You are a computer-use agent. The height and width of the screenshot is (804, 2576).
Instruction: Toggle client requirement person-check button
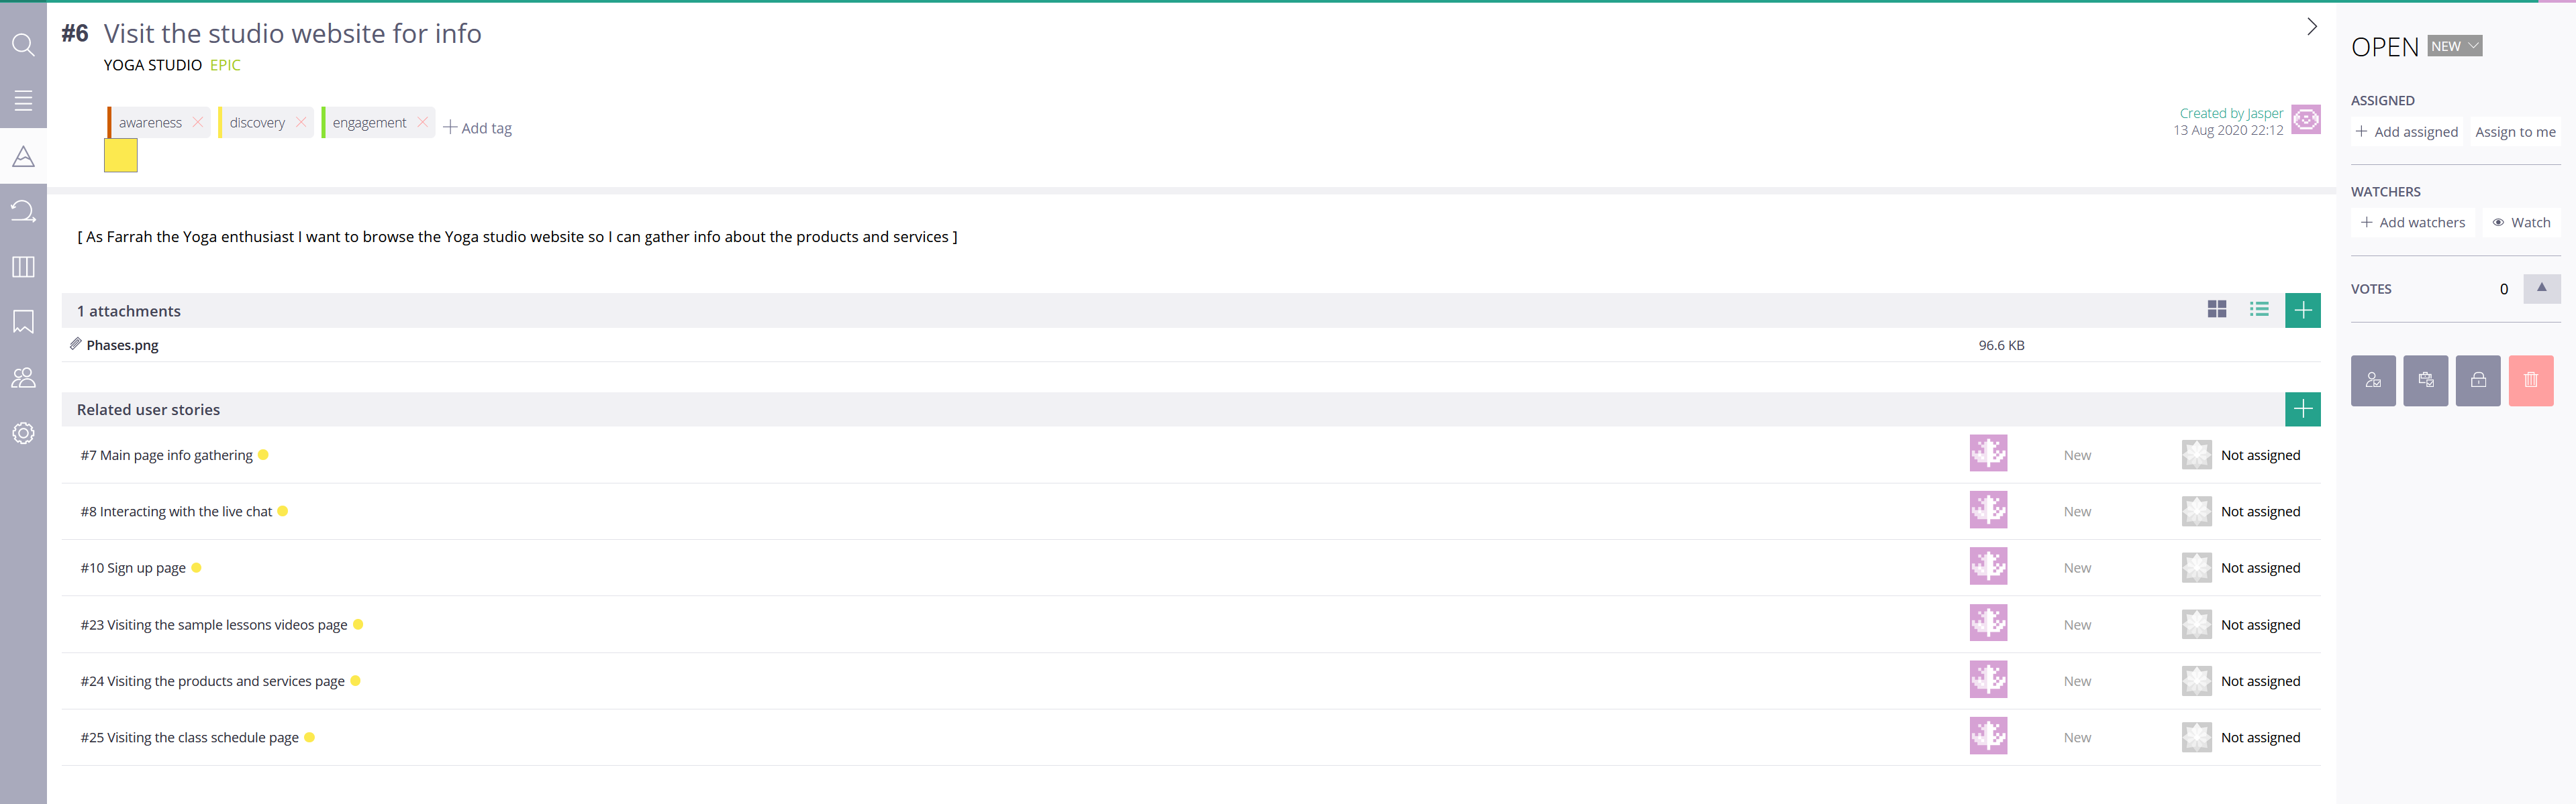(2373, 380)
